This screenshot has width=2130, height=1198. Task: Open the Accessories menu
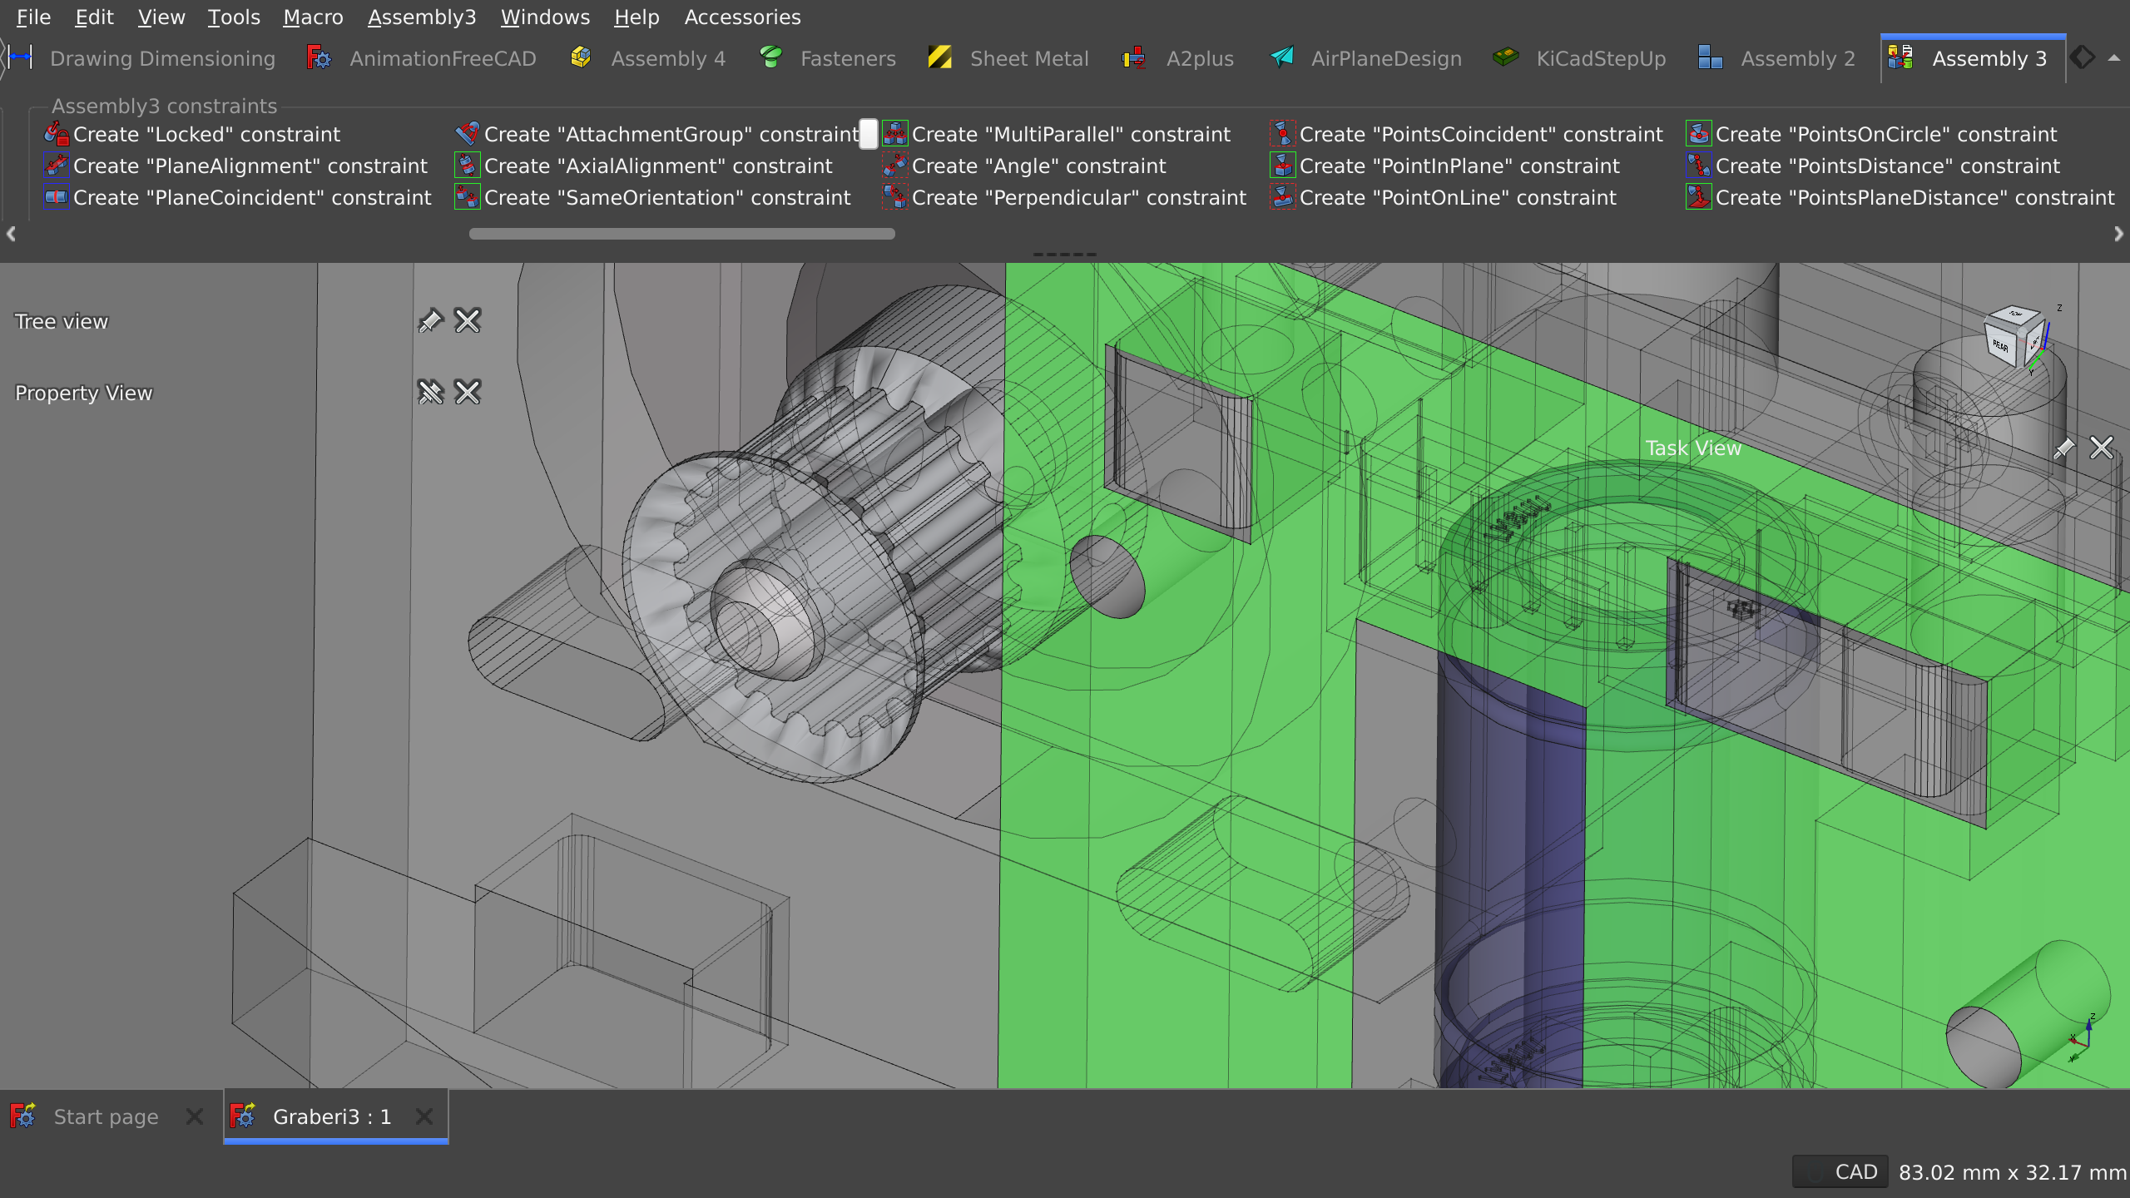(x=742, y=17)
